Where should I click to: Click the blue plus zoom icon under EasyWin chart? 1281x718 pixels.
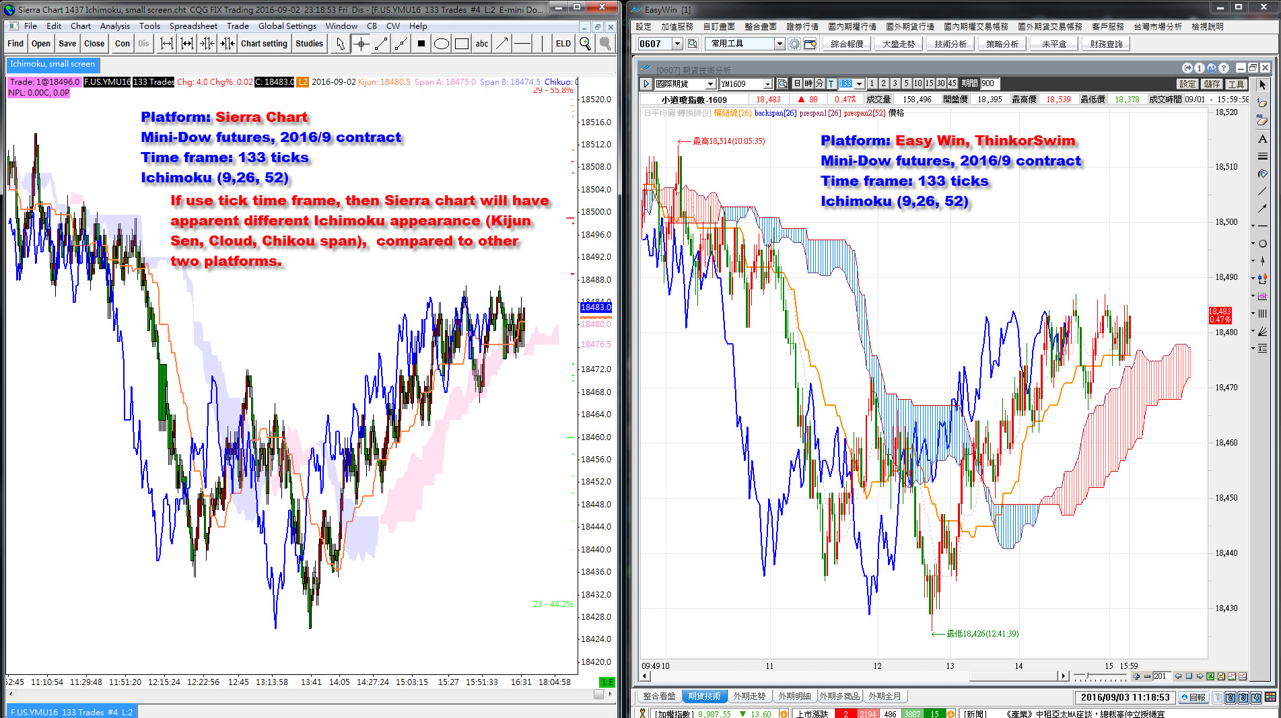(x=1136, y=676)
